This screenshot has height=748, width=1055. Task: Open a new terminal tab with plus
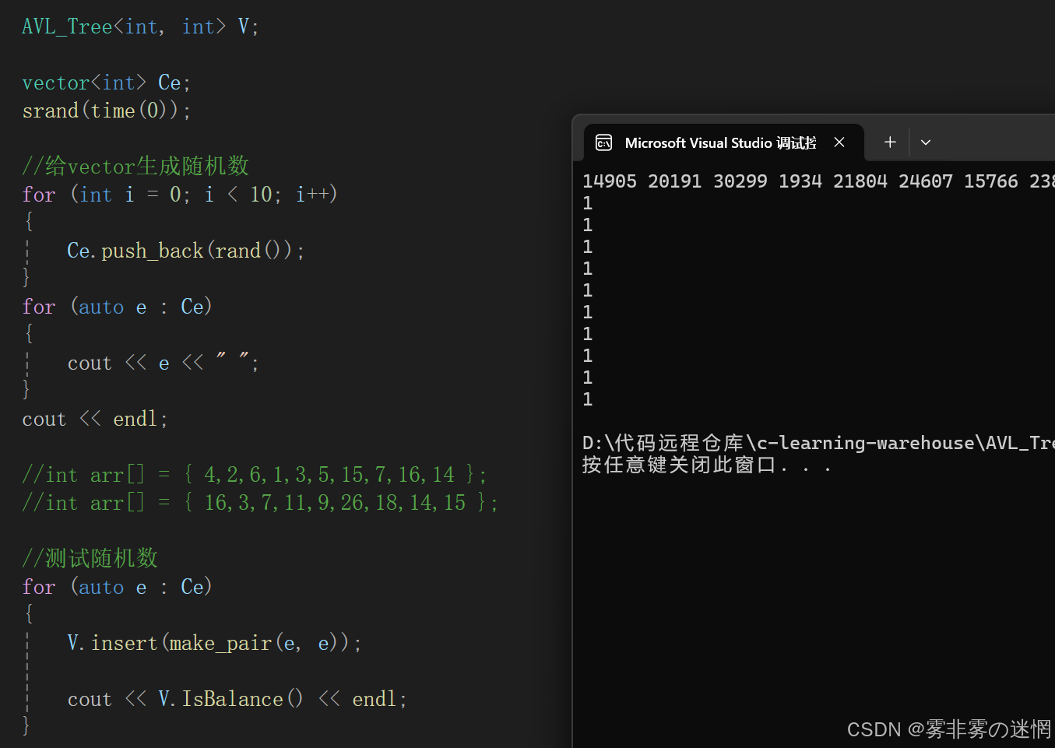(890, 142)
